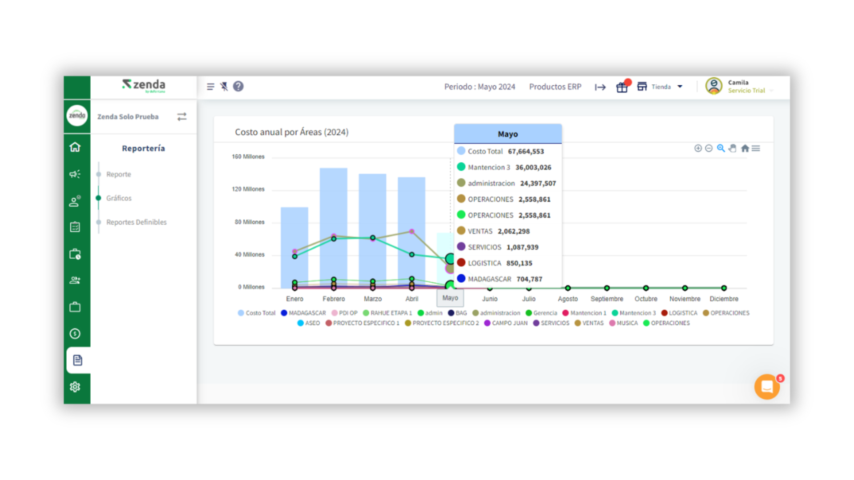Click the chart zoom out minus icon

coord(709,148)
